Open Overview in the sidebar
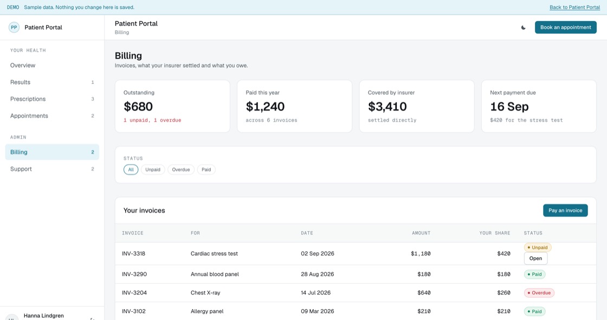Image resolution: width=607 pixels, height=320 pixels. [52, 66]
